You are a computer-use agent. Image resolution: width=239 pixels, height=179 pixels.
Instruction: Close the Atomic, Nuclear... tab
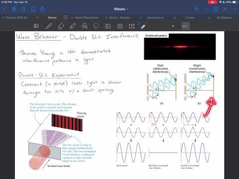click(x=106, y=17)
